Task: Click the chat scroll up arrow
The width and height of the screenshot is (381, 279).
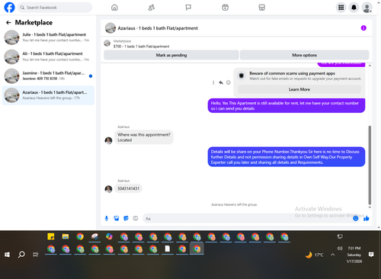Action: point(370,66)
